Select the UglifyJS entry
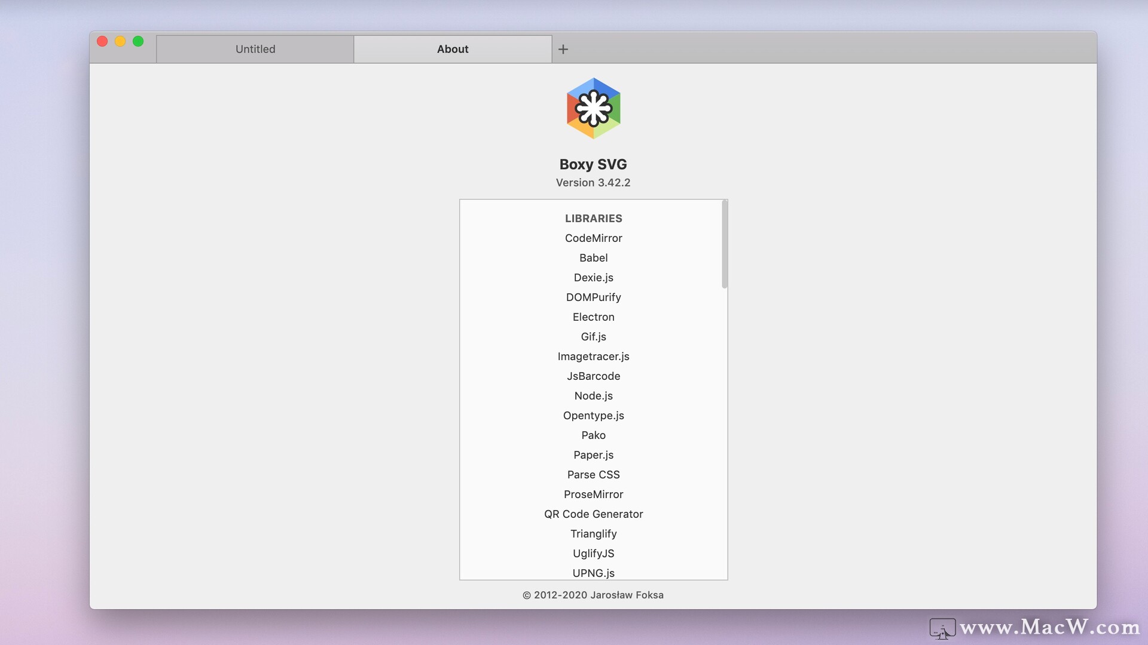The image size is (1148, 645). 594,554
